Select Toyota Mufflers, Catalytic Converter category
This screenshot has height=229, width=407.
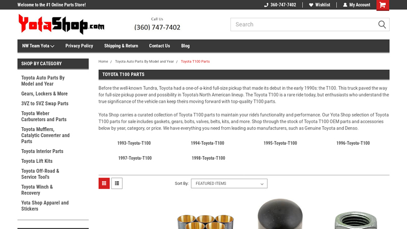pos(45,135)
